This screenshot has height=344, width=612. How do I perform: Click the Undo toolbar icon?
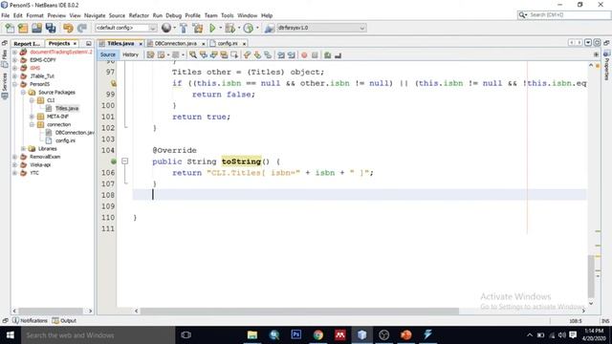tap(68, 28)
